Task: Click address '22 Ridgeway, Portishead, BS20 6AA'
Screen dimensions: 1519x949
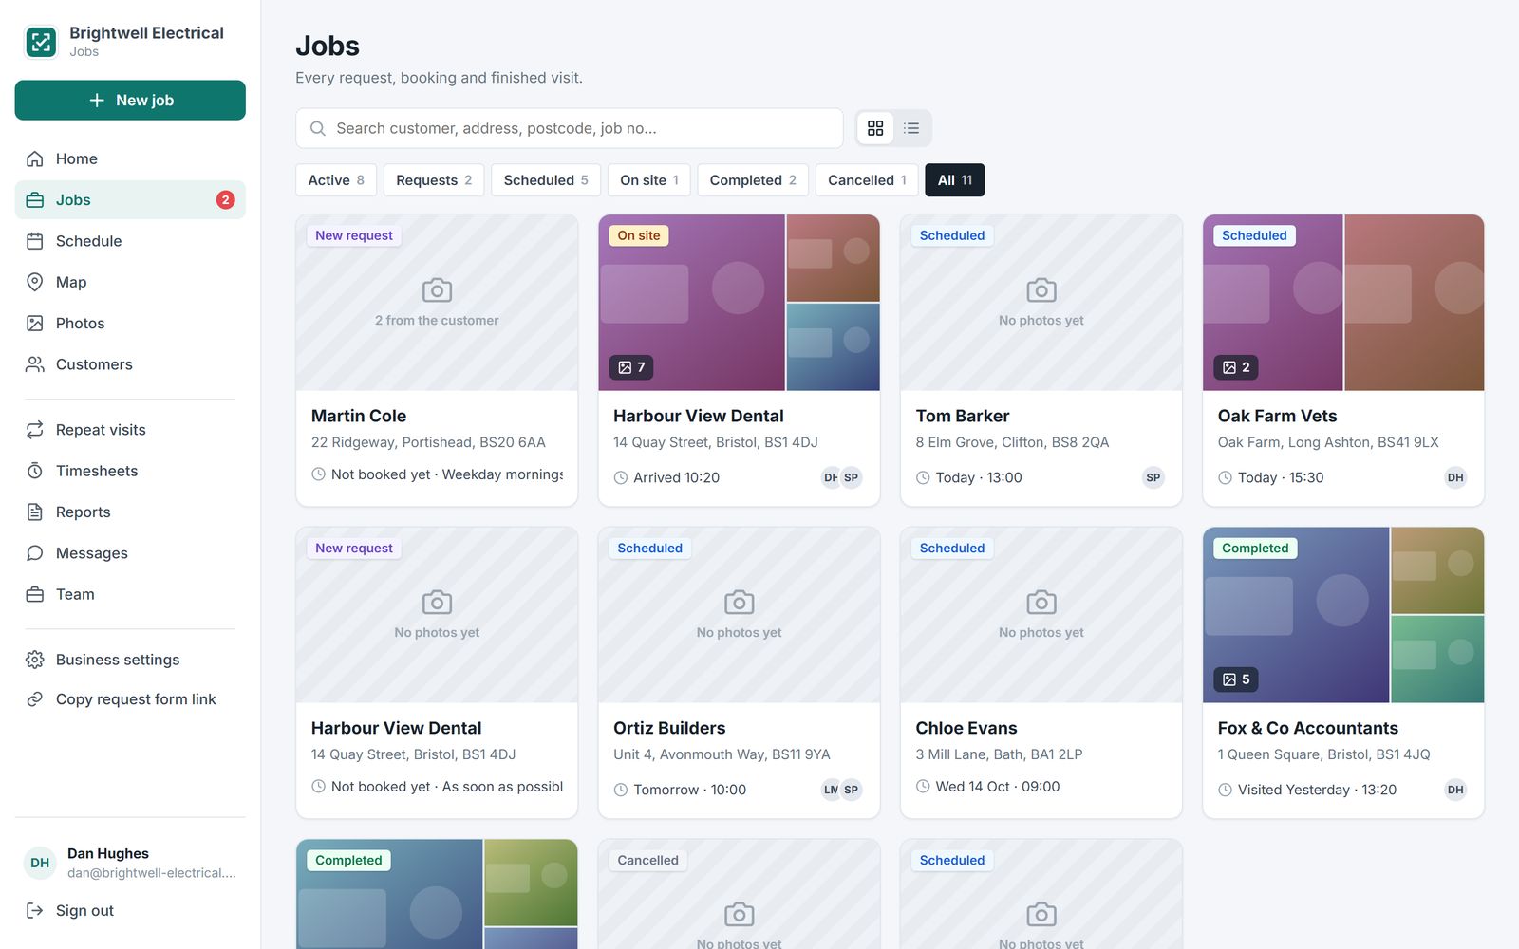Action: click(428, 442)
